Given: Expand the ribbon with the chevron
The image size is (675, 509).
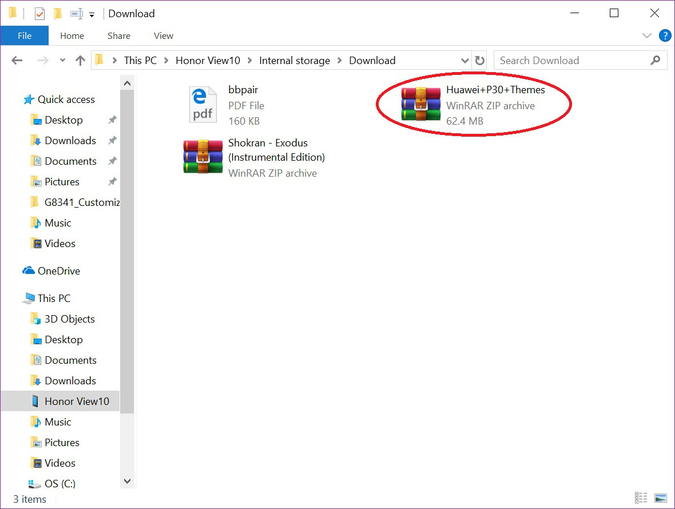Looking at the screenshot, I should pyautogui.click(x=646, y=35).
